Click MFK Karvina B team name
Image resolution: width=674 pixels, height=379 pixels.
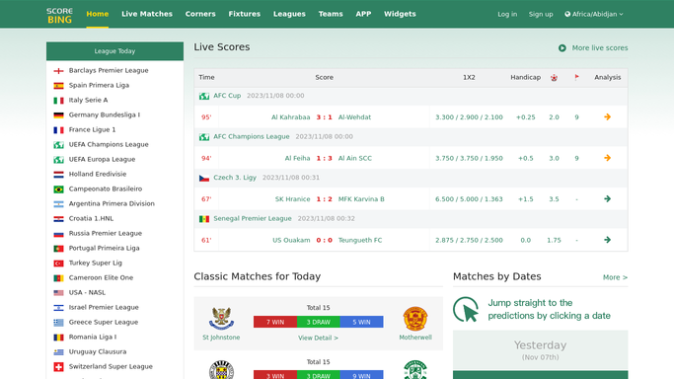(x=361, y=199)
